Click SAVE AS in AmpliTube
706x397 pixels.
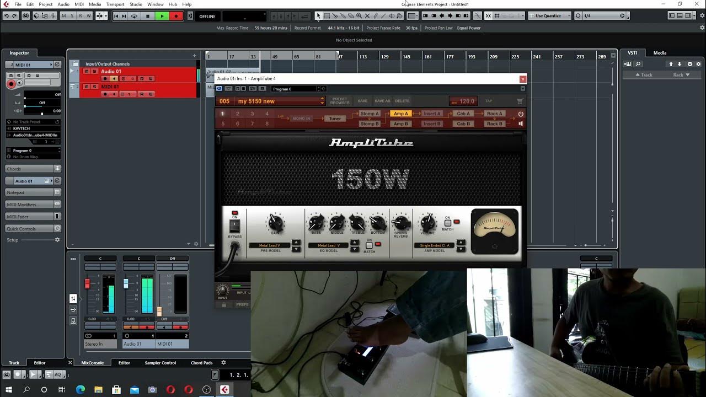coord(382,101)
